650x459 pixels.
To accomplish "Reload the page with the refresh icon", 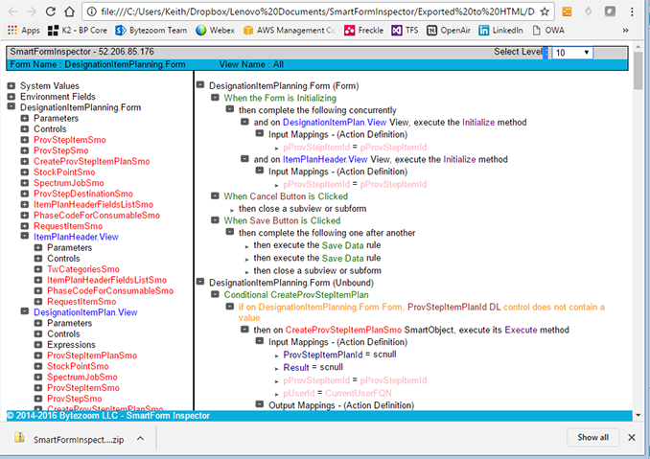I will point(51,11).
